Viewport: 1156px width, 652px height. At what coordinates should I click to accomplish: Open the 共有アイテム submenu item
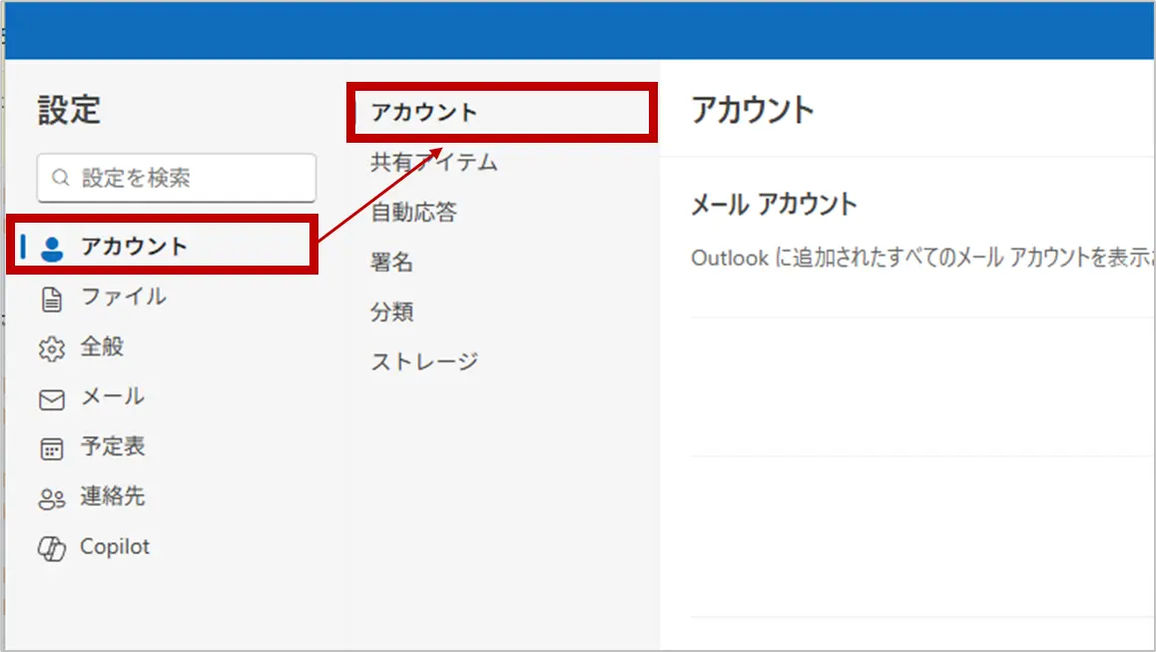[x=433, y=162]
